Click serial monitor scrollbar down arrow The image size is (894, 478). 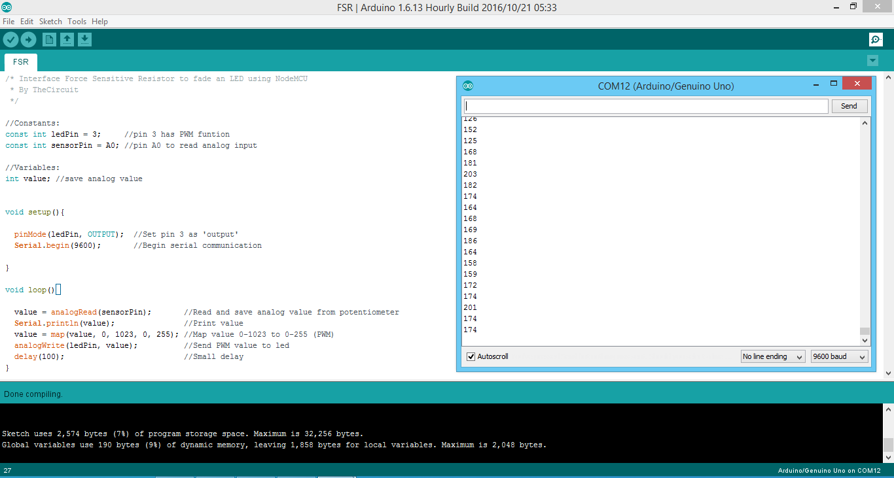865,340
